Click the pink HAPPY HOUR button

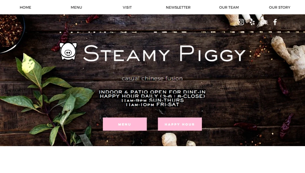point(180,124)
